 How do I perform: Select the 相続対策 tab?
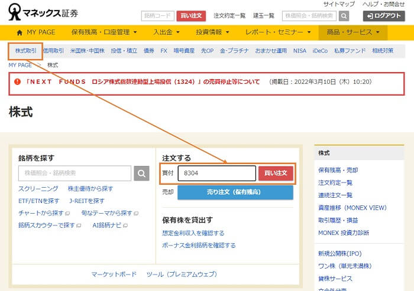pyautogui.click(x=383, y=51)
